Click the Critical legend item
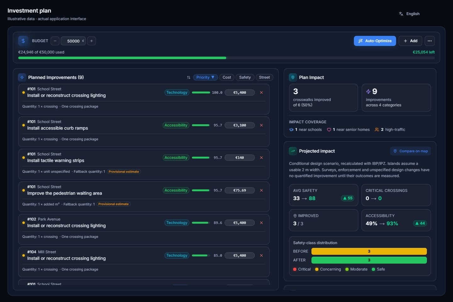453x302 pixels. tap(302, 269)
